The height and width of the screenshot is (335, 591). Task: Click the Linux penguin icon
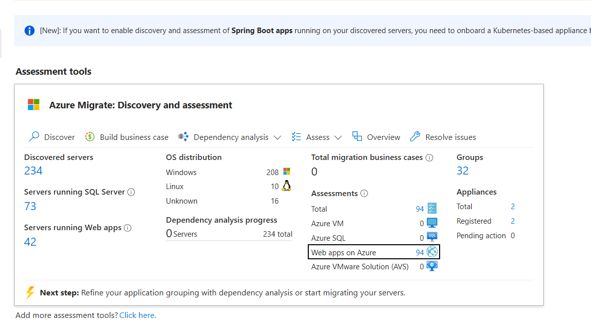pyautogui.click(x=286, y=185)
